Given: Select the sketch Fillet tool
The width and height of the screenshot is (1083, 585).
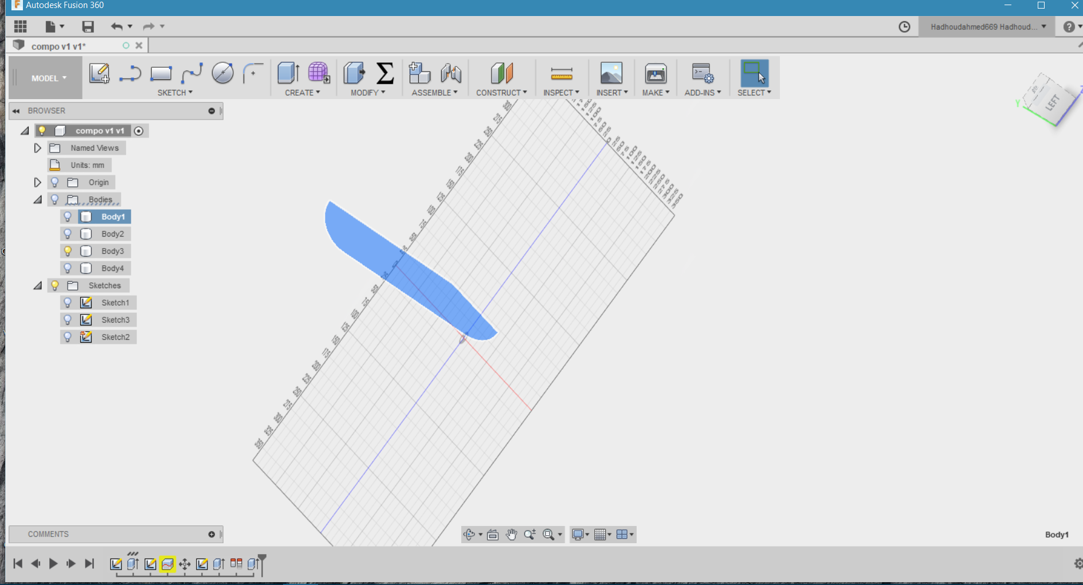Looking at the screenshot, I should click(x=253, y=73).
